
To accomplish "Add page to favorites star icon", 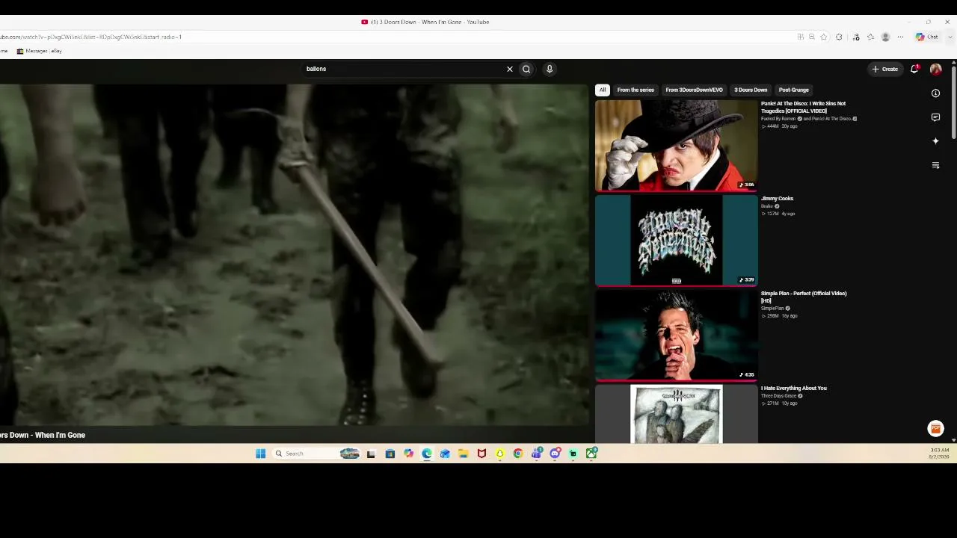I will click(823, 37).
